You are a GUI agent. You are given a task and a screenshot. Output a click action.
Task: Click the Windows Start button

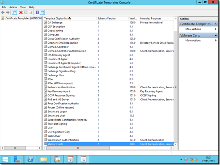[5, 159]
